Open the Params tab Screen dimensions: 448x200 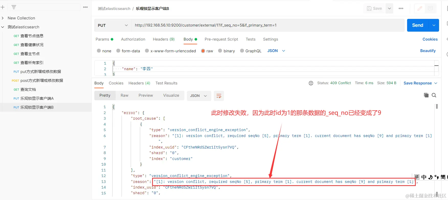click(x=104, y=39)
